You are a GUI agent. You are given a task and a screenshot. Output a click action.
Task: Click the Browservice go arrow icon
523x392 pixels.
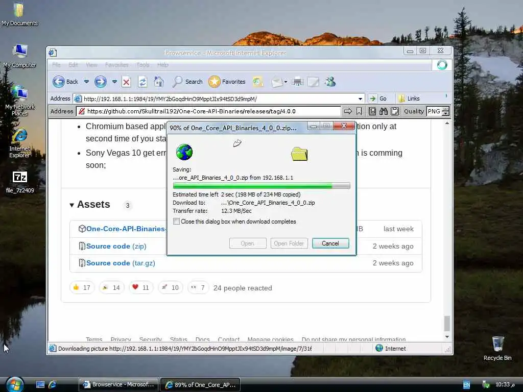click(x=347, y=111)
